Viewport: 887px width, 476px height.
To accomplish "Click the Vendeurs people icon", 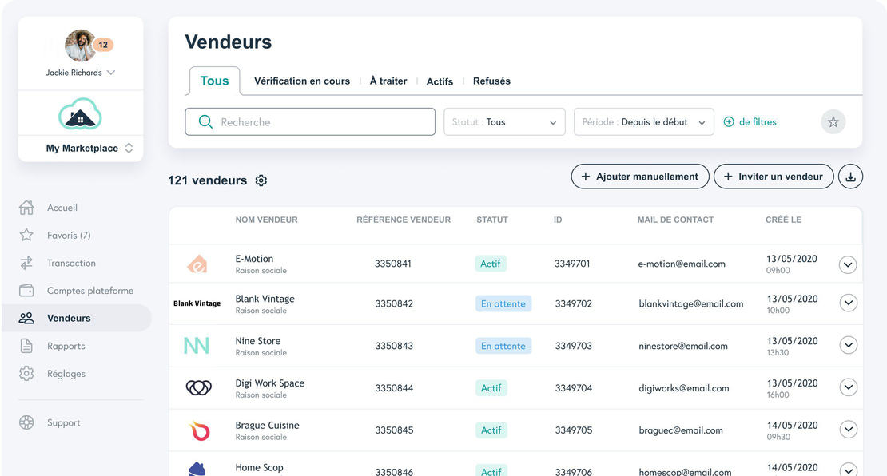I will (x=26, y=319).
